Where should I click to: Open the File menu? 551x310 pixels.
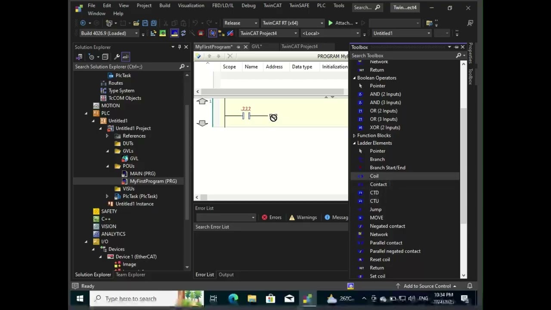point(91,6)
